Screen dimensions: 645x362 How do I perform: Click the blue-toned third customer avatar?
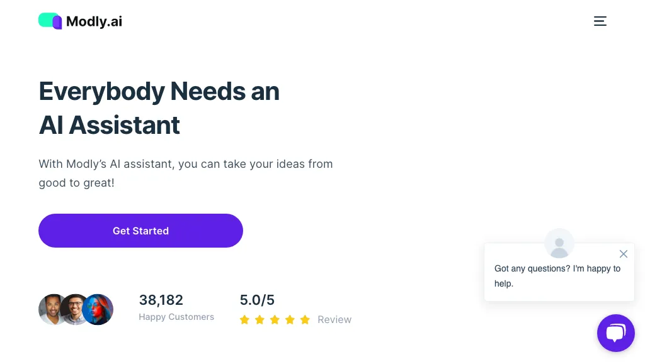tap(99, 309)
